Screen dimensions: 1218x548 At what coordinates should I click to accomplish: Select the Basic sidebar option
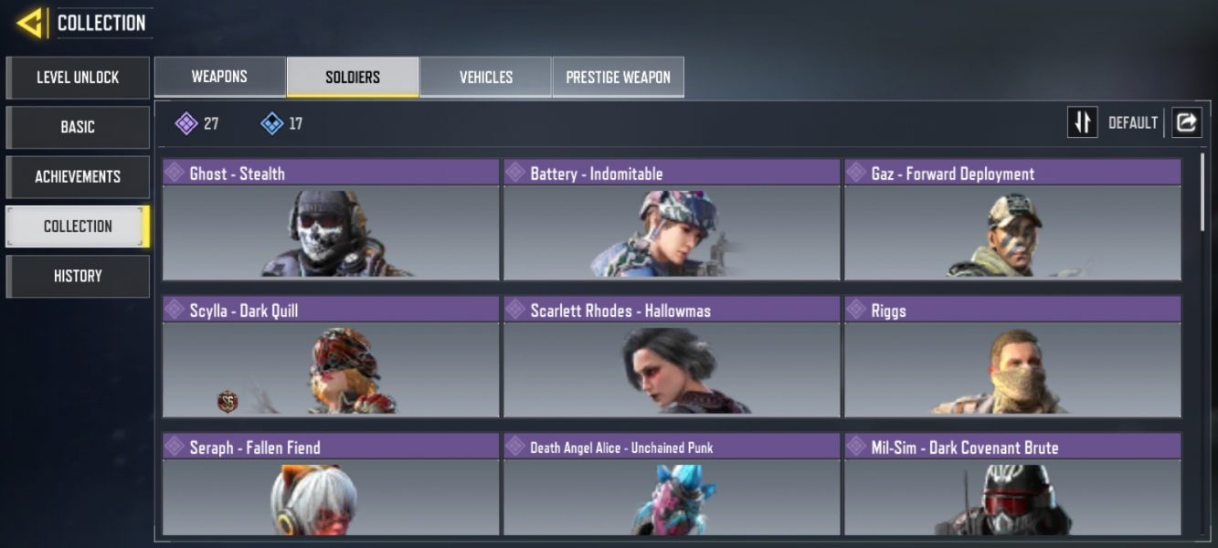coord(78,127)
